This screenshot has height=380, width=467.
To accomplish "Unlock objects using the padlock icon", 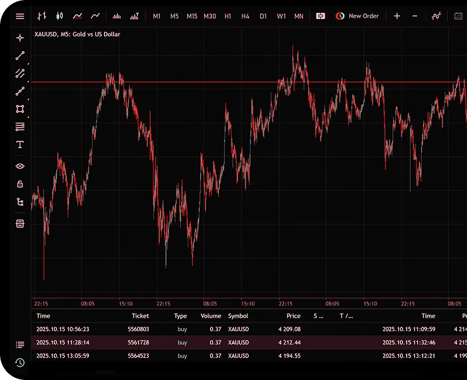I will coord(20,183).
